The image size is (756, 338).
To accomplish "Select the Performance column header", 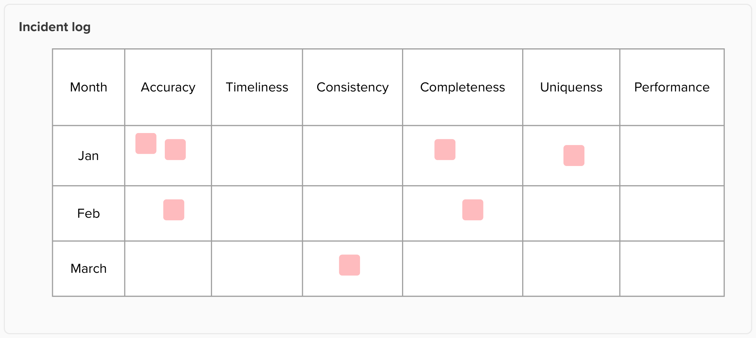I will click(x=672, y=87).
